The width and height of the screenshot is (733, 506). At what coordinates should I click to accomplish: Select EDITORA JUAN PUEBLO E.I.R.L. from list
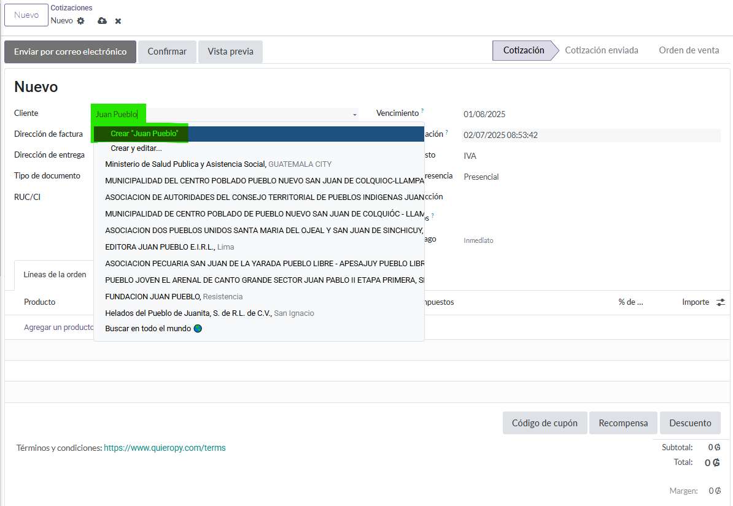tap(259, 247)
